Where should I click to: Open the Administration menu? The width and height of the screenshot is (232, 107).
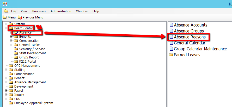61,11
